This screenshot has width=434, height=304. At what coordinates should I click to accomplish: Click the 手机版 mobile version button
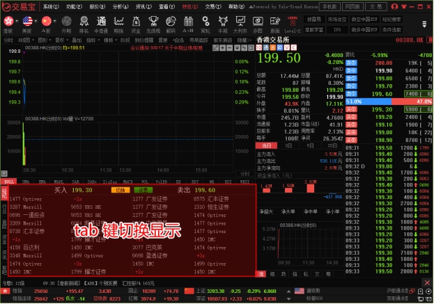(330, 6)
